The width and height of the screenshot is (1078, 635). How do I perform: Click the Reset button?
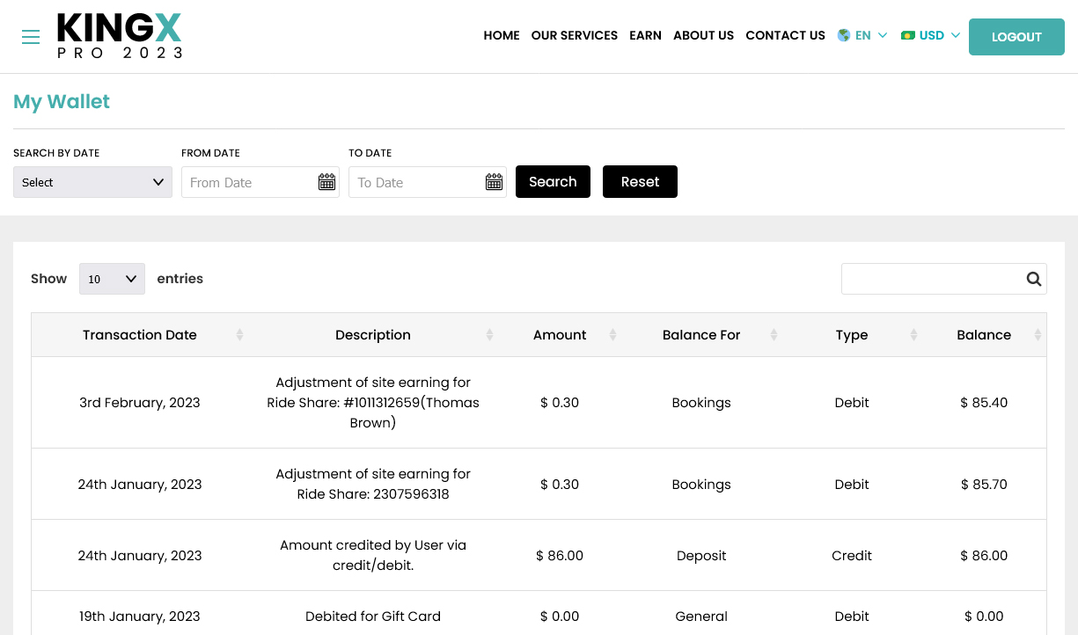click(x=640, y=182)
